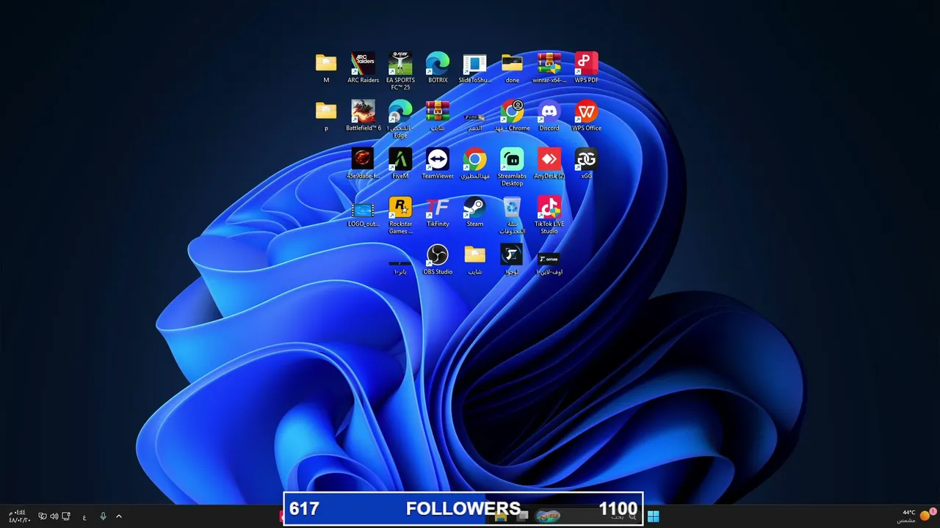Open the Steam shortcut

[x=474, y=212]
